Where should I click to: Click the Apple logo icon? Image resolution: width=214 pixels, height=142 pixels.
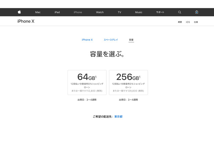pos(19,12)
